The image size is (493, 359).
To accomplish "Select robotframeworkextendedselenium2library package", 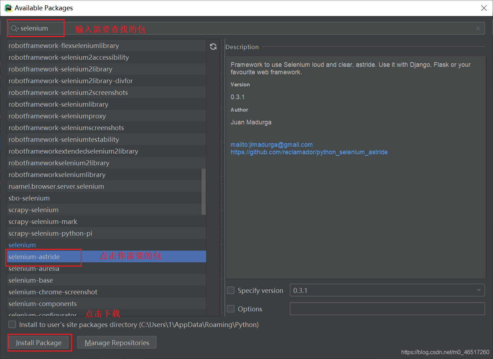I will [x=107, y=151].
